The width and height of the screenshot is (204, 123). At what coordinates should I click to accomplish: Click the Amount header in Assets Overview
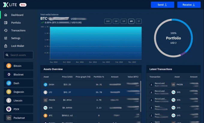pyautogui.click(x=115, y=77)
